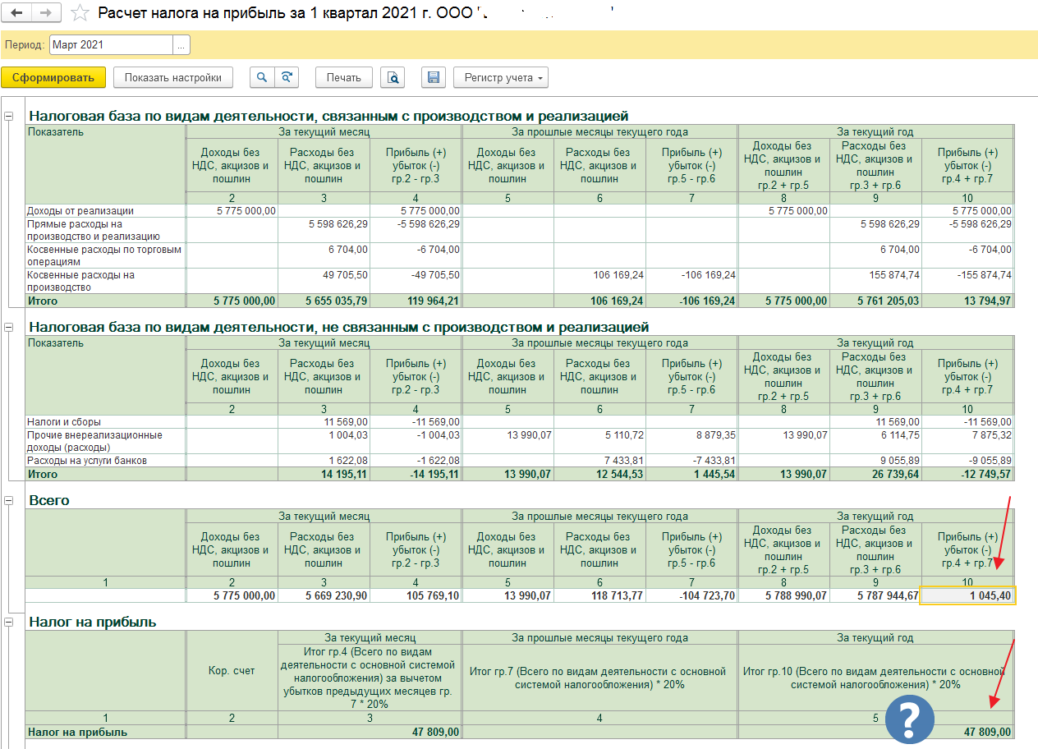
Task: Save report with floppy disk icon
Action: coord(434,78)
